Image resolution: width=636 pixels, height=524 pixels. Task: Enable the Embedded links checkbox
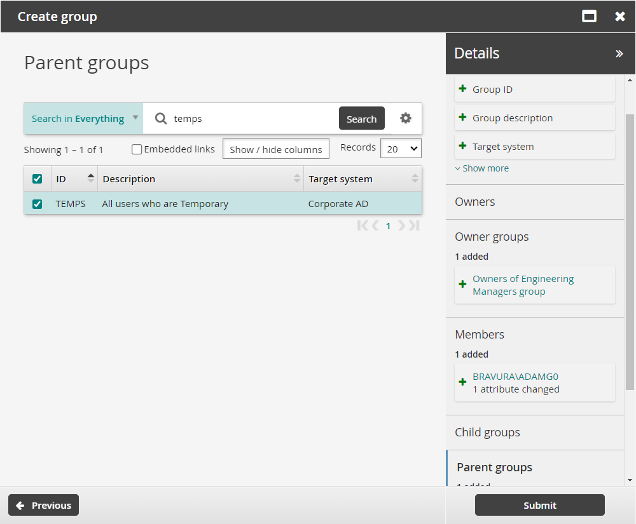point(137,149)
